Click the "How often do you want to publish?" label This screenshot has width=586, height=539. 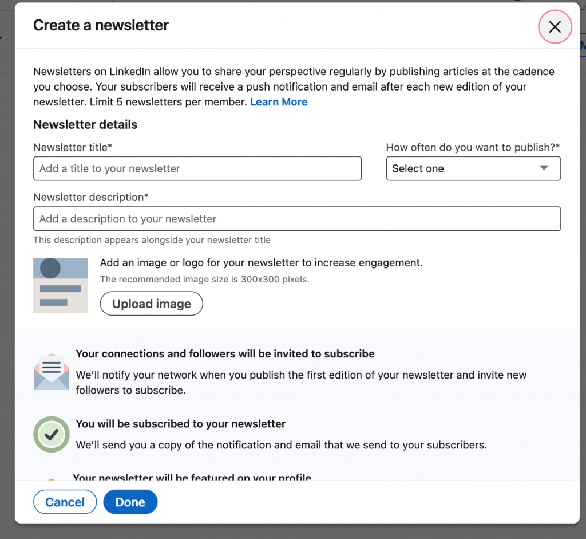[x=473, y=147]
